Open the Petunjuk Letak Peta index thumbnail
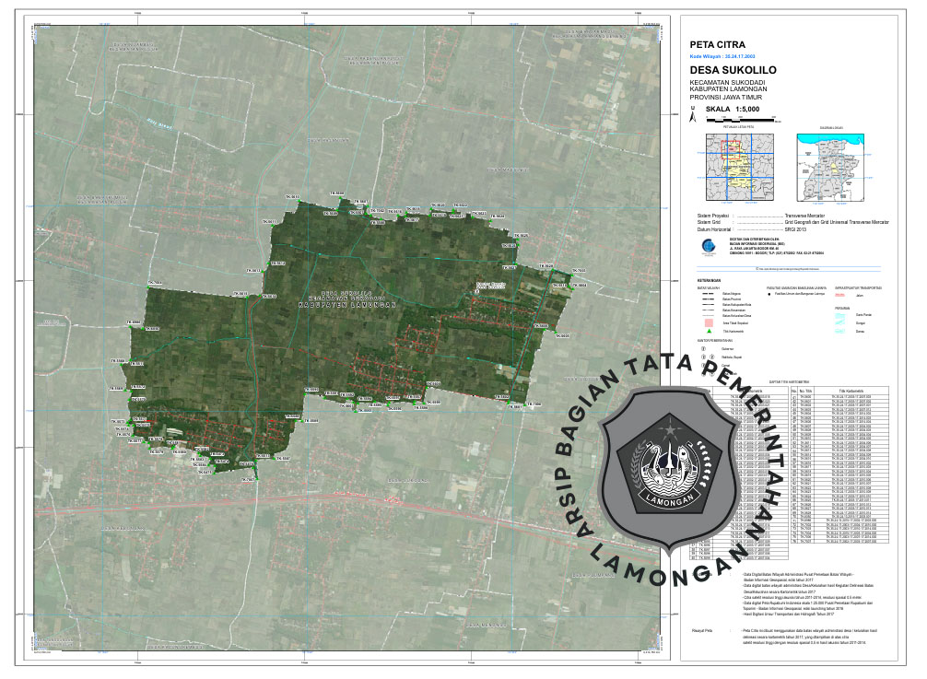This screenshot has height=679, width=927. (x=738, y=167)
